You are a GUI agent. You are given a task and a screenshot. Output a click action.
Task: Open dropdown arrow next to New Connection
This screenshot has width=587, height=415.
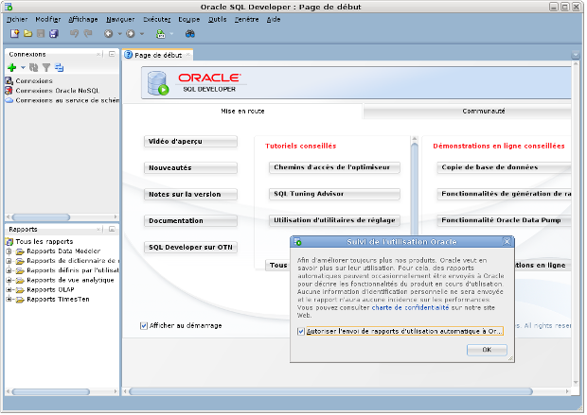pyautogui.click(x=23, y=68)
